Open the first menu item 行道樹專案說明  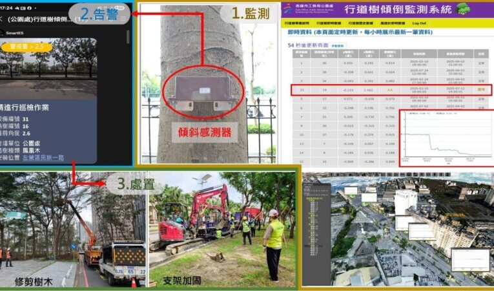click(297, 23)
